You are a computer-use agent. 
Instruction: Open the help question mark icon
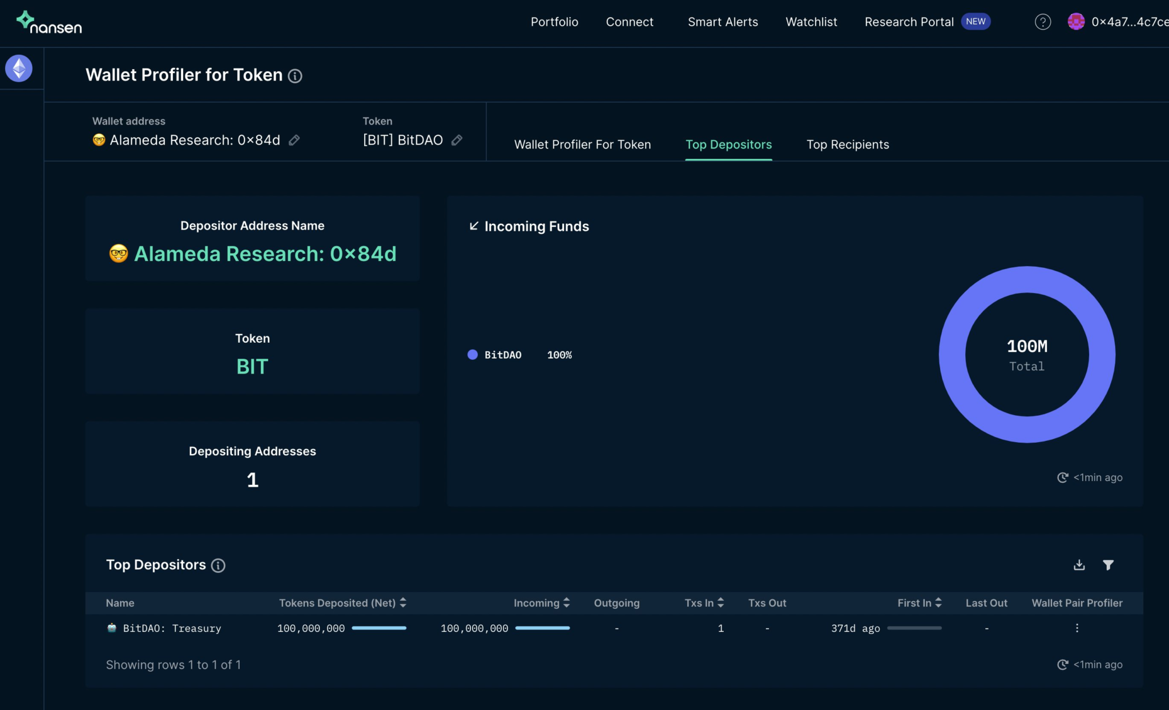point(1042,22)
